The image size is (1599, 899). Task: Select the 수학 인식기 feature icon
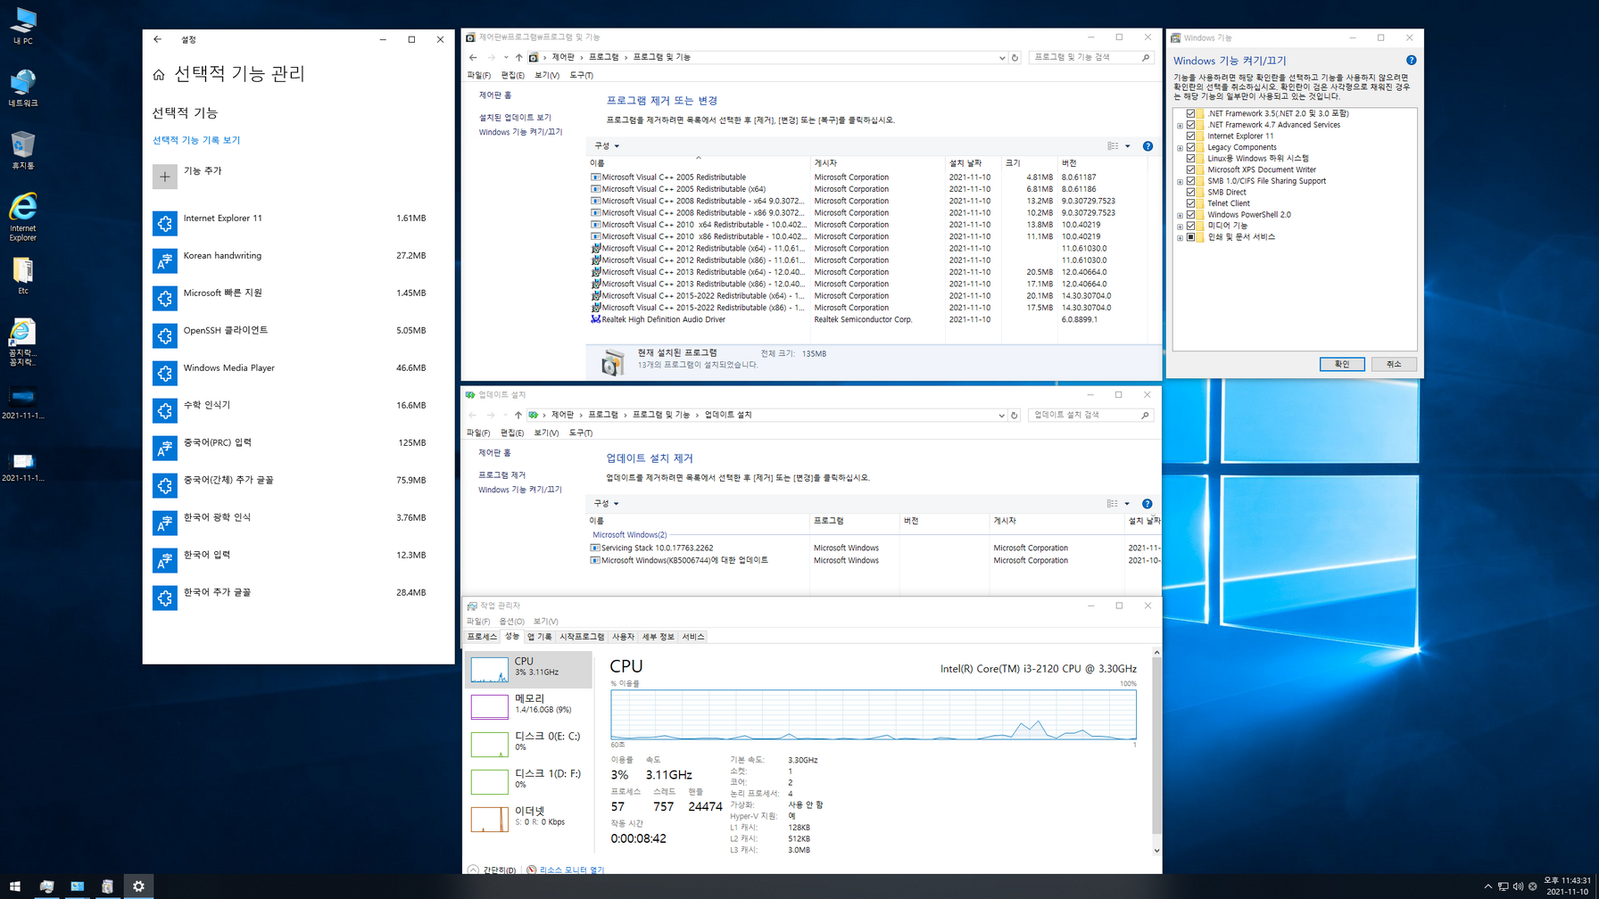coord(165,410)
